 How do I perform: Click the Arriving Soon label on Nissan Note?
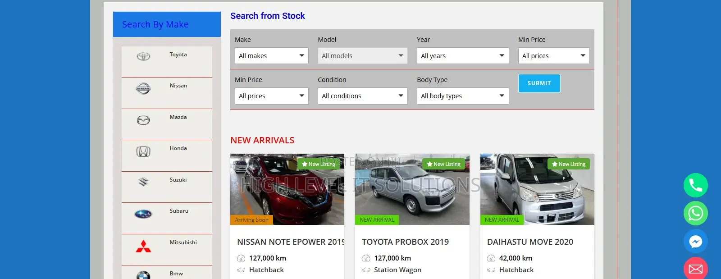tap(251, 220)
